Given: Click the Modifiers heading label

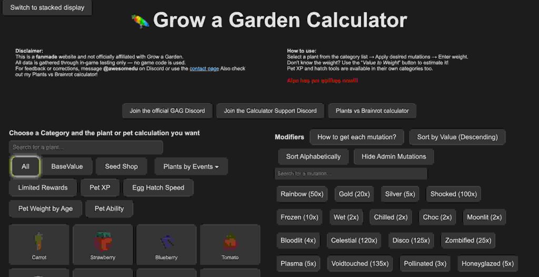Looking at the screenshot, I should [x=290, y=137].
